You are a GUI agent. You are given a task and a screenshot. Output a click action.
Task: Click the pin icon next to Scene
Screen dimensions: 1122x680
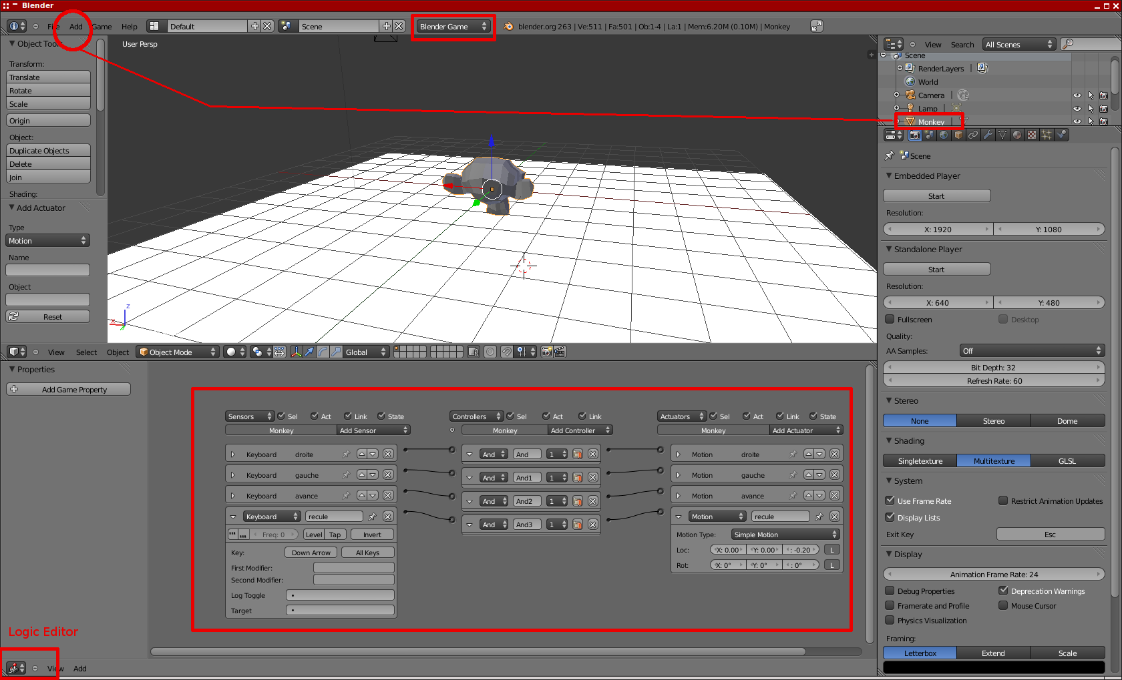tap(890, 155)
